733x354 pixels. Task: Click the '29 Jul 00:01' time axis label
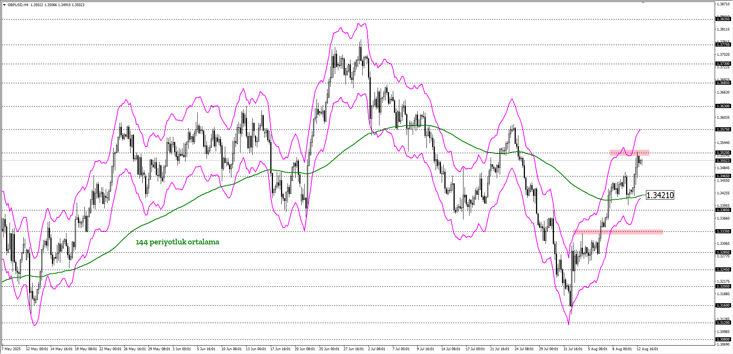549,349
